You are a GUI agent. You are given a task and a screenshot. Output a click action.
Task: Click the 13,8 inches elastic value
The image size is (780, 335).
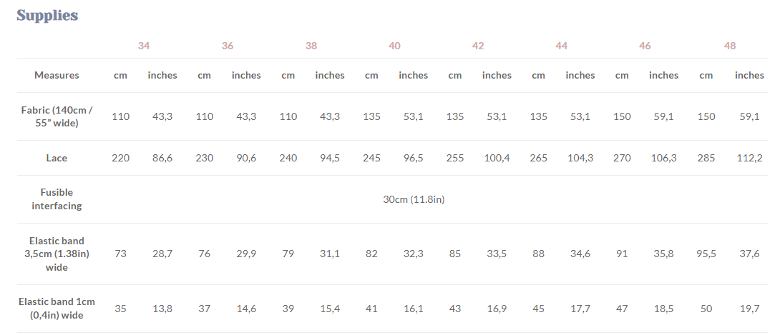[162, 309]
